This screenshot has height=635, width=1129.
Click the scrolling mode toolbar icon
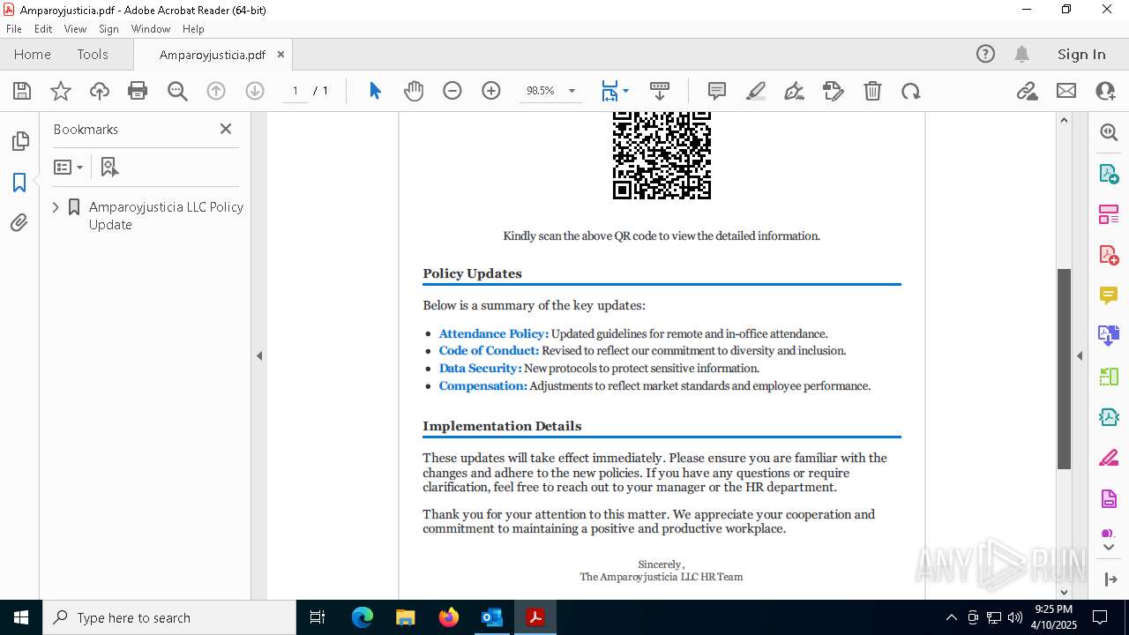pos(660,91)
